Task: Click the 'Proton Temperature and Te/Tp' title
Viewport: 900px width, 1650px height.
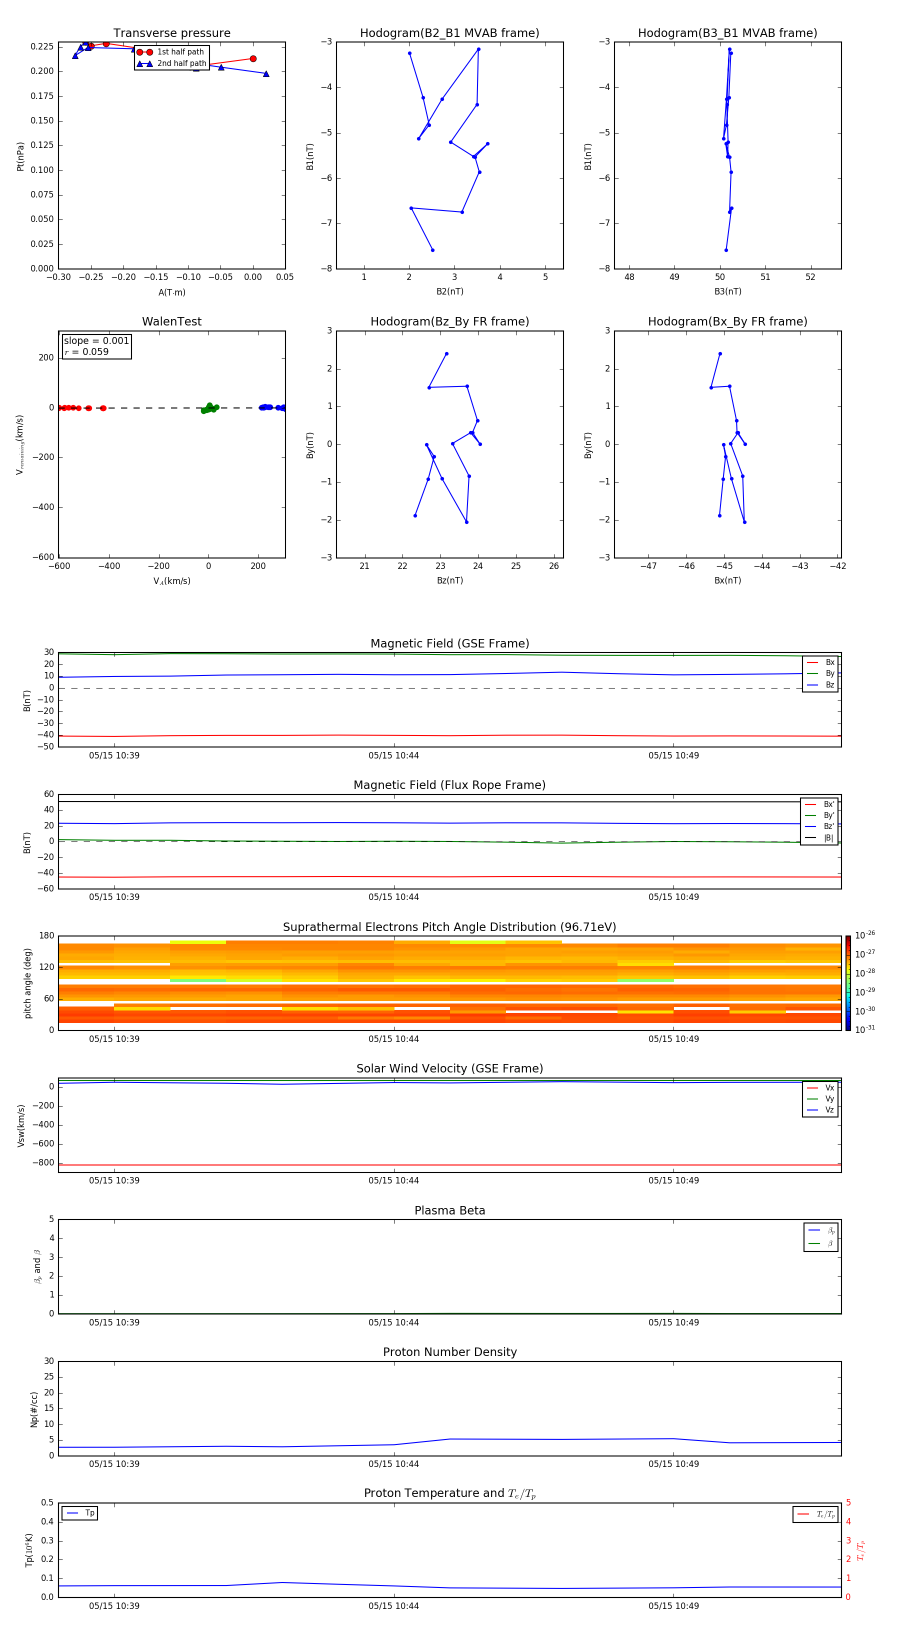Action: (x=449, y=1493)
